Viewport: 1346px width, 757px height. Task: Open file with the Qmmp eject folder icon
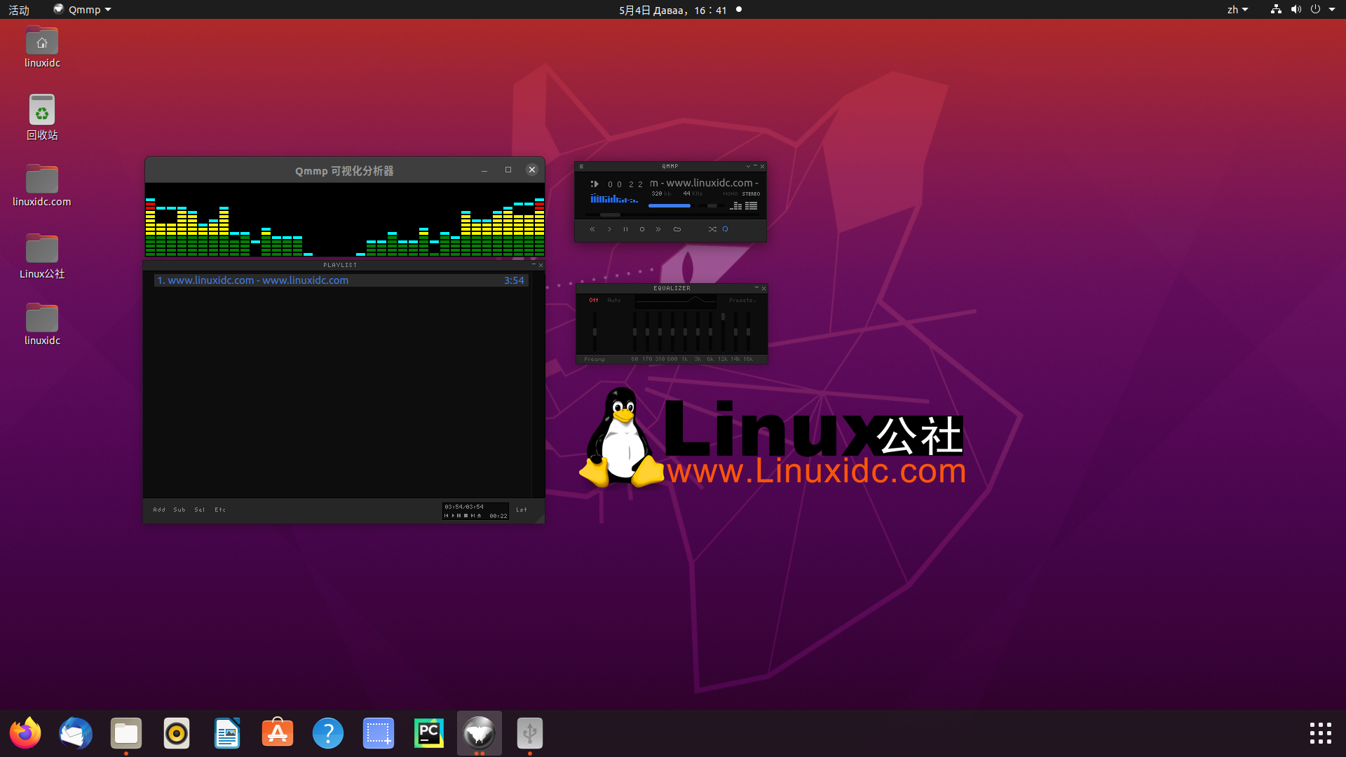click(x=677, y=229)
